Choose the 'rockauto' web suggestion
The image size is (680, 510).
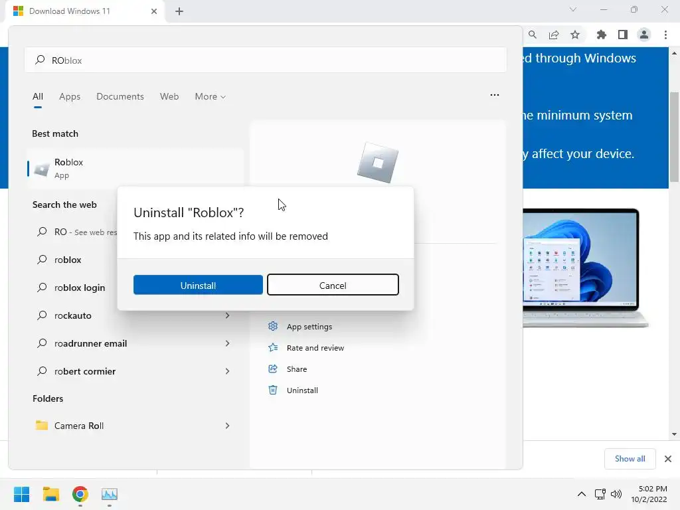point(73,315)
